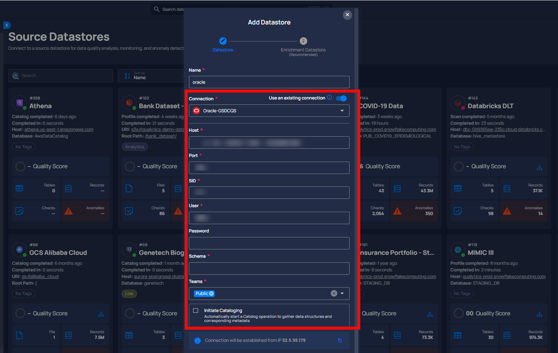The image size is (558, 353).
Task: Click the Schema input field
Action: click(x=269, y=268)
